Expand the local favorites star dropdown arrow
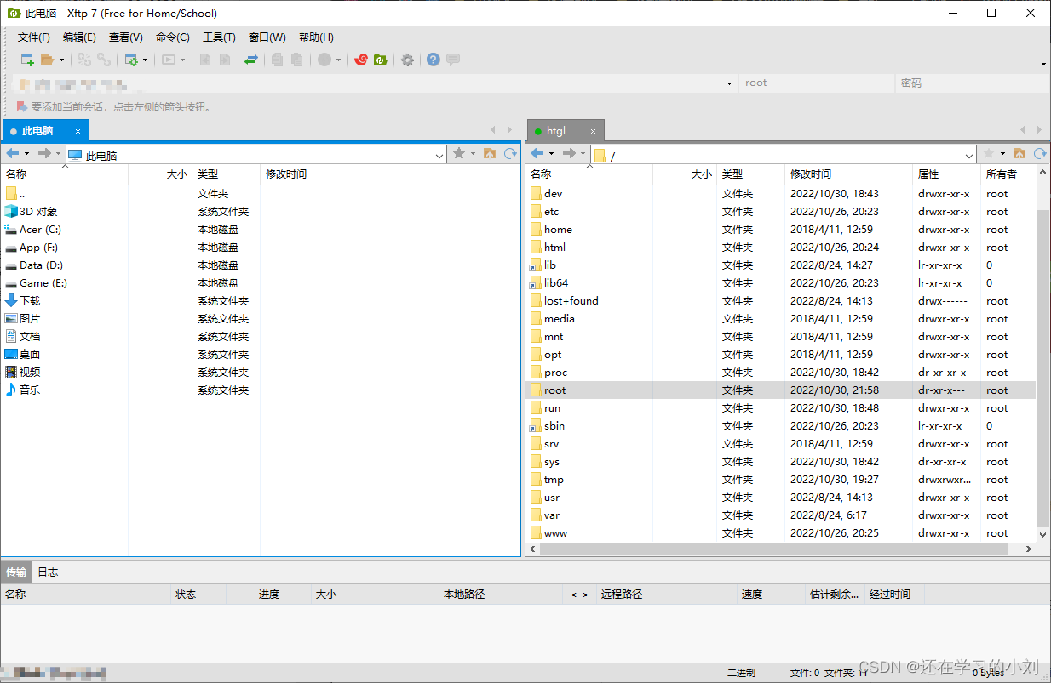1051x683 pixels. 474,154
